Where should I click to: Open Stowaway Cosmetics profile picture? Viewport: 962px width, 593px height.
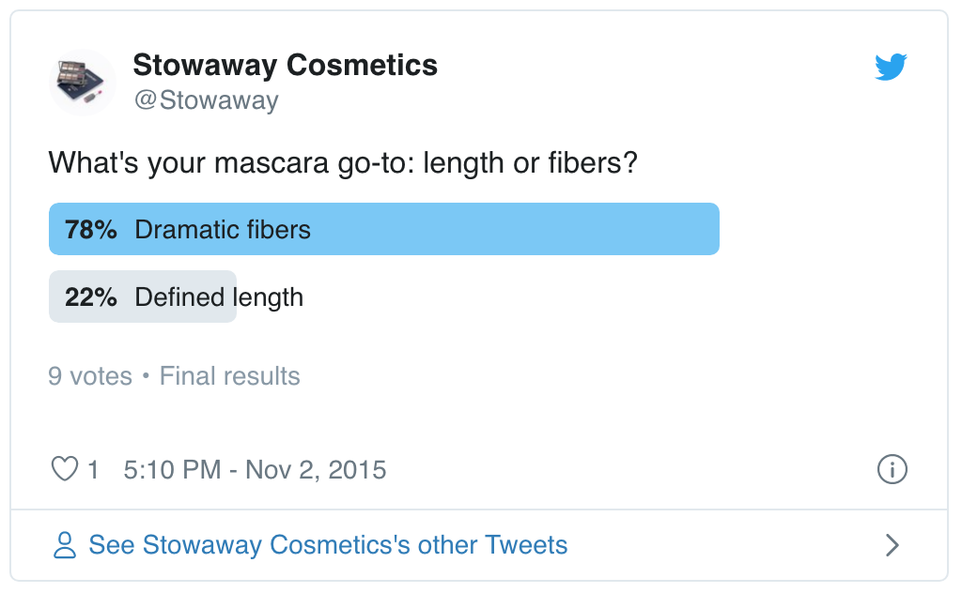pos(83,83)
